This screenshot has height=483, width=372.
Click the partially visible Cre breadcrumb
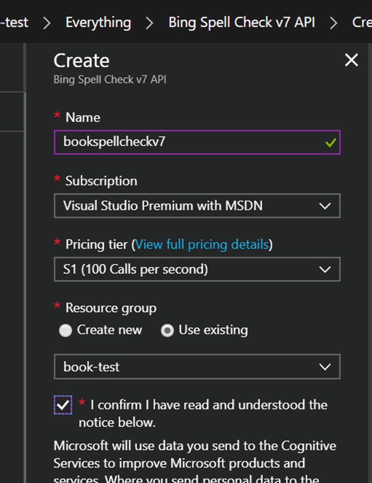pyautogui.click(x=361, y=22)
